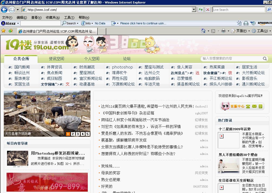Click the red 699-899元 promotion banner
The height and width of the screenshot is (193, 272).
[47, 182]
